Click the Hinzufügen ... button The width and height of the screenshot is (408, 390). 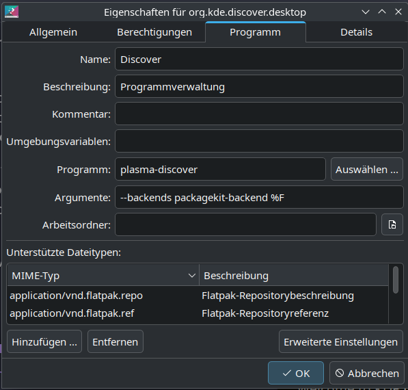pyautogui.click(x=44, y=342)
